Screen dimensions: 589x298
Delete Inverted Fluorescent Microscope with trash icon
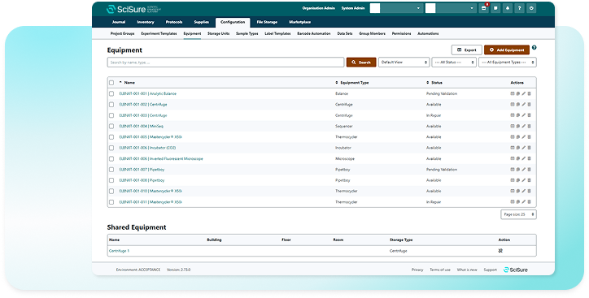(530, 158)
